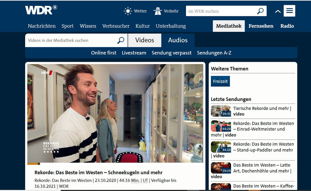Viewport: 311px width, 191px height.
Task: Click the 29:24 Latte Art thumbnail
Action: pyautogui.click(x=221, y=168)
